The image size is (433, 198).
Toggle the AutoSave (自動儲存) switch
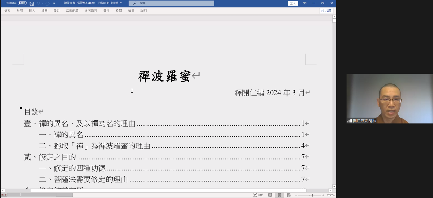[x=22, y=3]
